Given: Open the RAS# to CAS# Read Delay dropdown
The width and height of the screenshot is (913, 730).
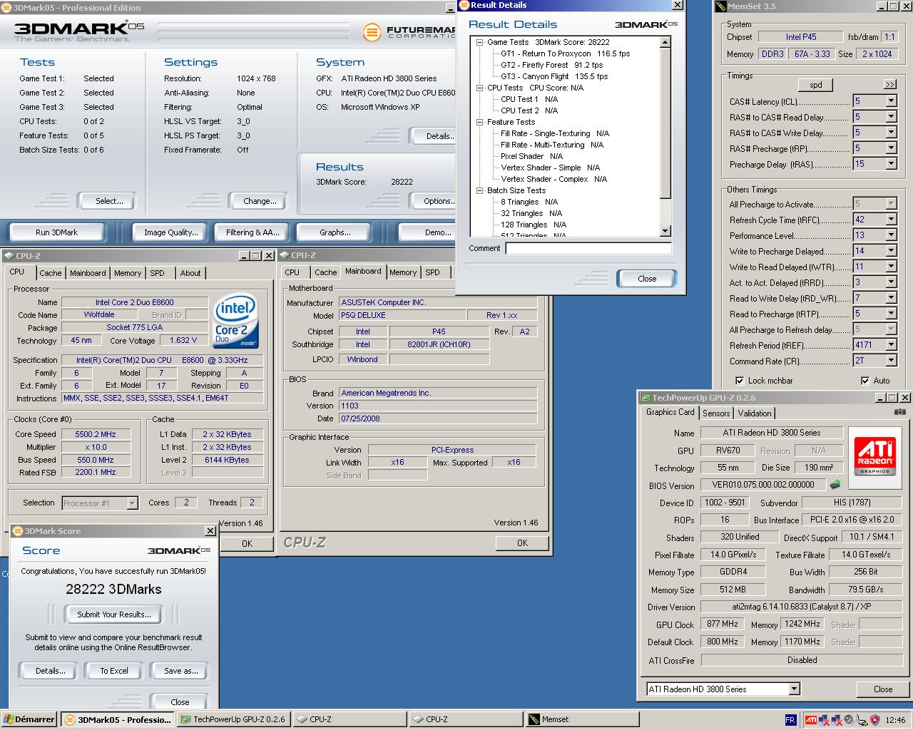Looking at the screenshot, I should click(891, 117).
